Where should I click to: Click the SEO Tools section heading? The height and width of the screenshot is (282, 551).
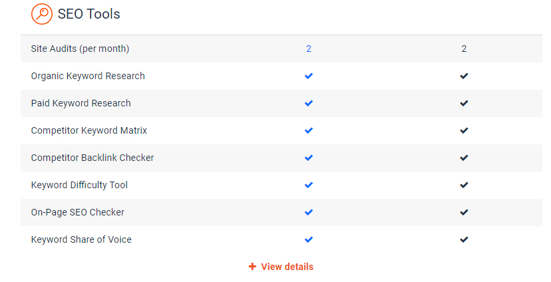click(89, 14)
